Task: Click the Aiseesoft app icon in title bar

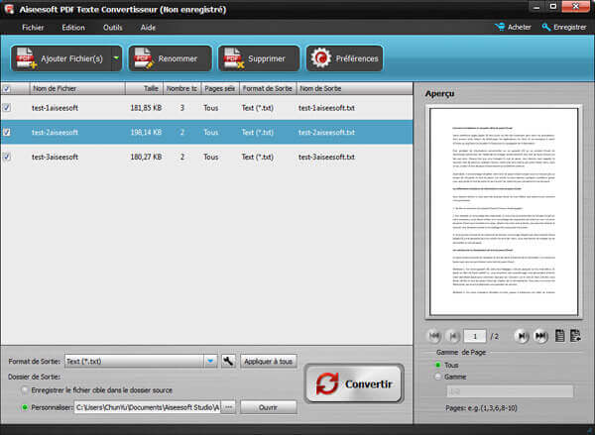Action: pos(9,9)
